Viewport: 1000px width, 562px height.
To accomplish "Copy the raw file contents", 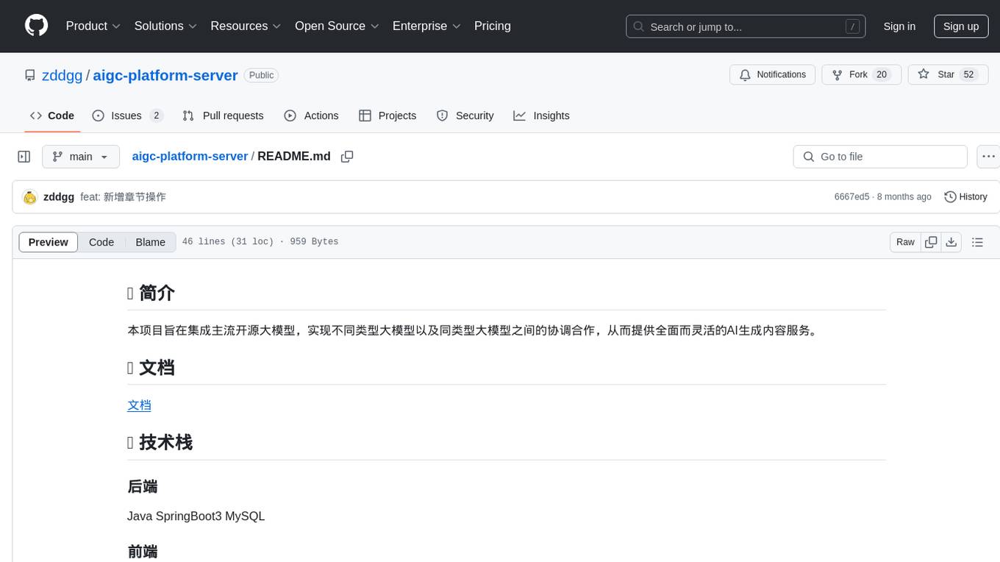I will [x=931, y=242].
